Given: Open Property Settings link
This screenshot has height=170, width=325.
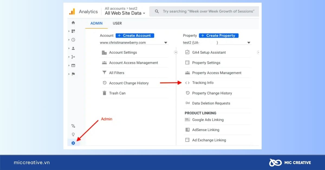Looking at the screenshot, I should click(x=206, y=63).
